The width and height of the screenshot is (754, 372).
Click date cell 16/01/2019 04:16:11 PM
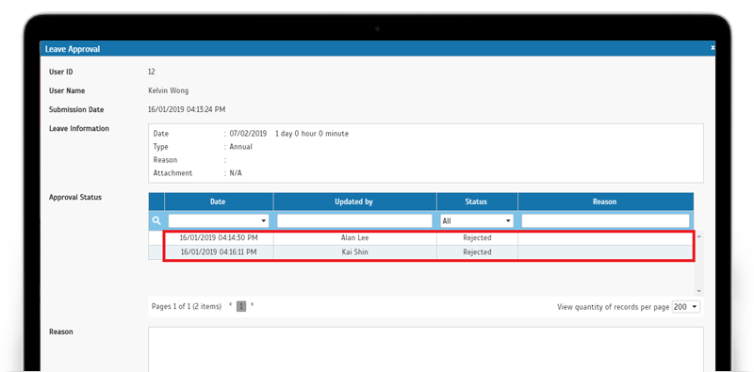point(219,251)
